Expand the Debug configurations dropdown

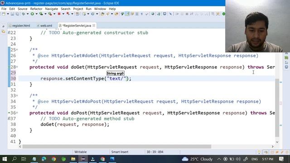tap(28, 14)
